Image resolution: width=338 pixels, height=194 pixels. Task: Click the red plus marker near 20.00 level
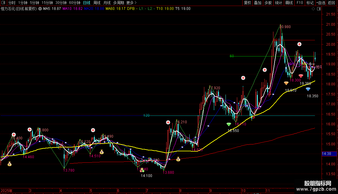[299, 44]
